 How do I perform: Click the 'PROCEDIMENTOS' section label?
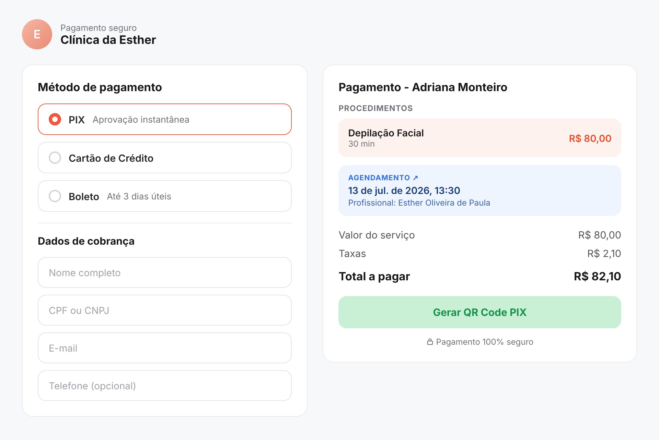[x=375, y=108]
